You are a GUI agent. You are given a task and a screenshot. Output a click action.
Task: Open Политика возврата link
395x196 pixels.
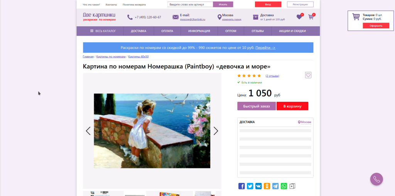click(134, 5)
